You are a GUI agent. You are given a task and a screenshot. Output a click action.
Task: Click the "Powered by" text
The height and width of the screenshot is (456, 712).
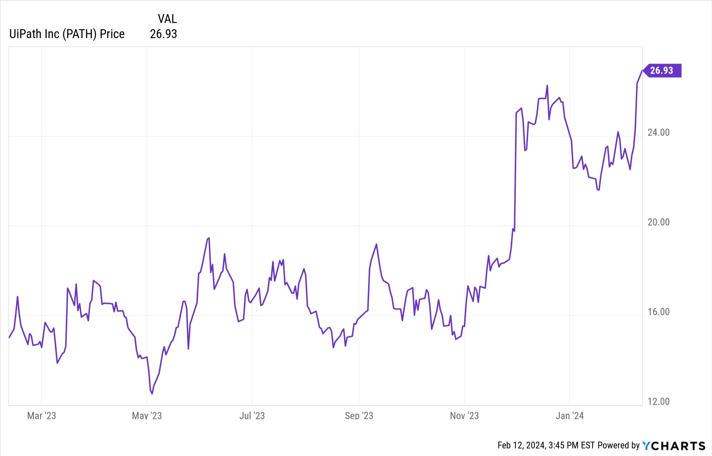pos(619,445)
